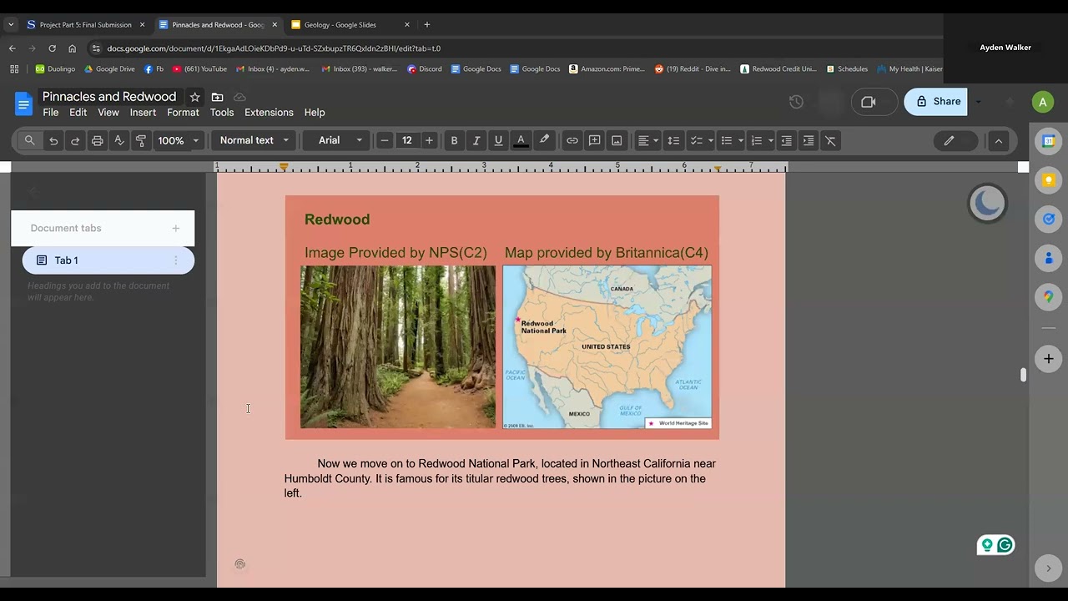Insert a bulleted list
This screenshot has height=601, width=1068.
coord(727,140)
